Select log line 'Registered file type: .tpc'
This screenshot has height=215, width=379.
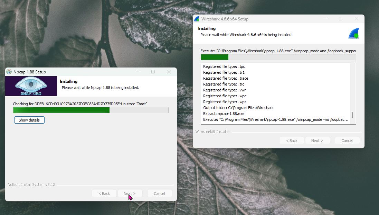coord(224,66)
